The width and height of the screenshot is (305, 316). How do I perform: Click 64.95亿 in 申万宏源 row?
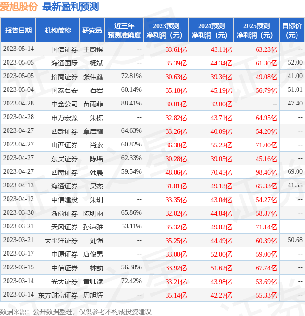pyautogui.click(x=266, y=118)
